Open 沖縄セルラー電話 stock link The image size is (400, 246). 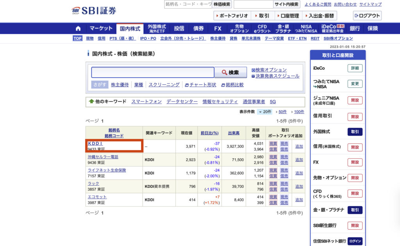(103, 157)
